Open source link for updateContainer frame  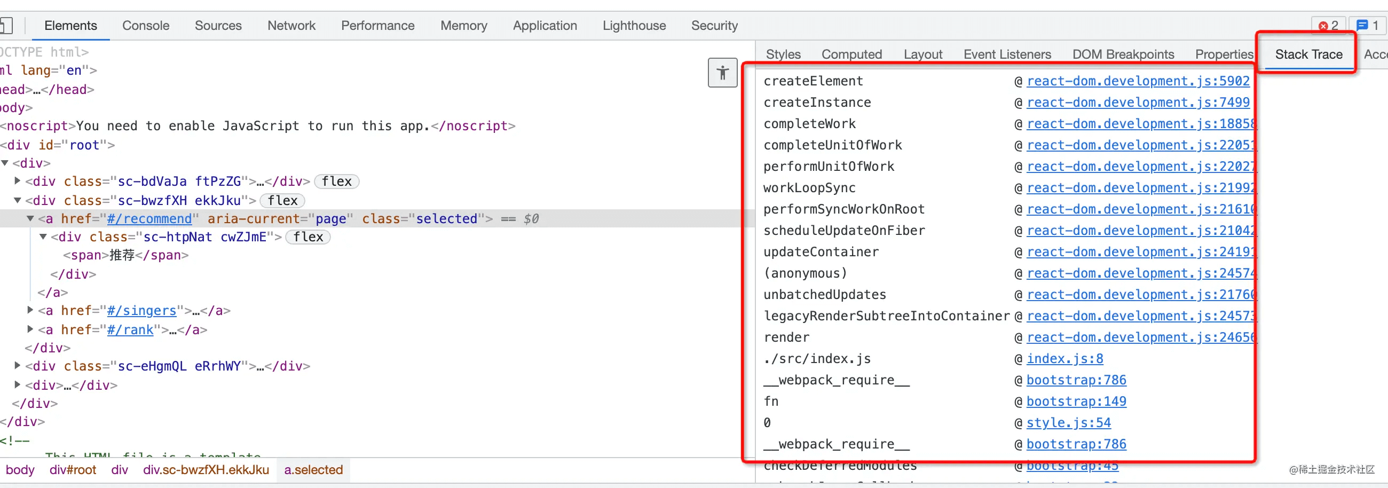coord(1141,252)
